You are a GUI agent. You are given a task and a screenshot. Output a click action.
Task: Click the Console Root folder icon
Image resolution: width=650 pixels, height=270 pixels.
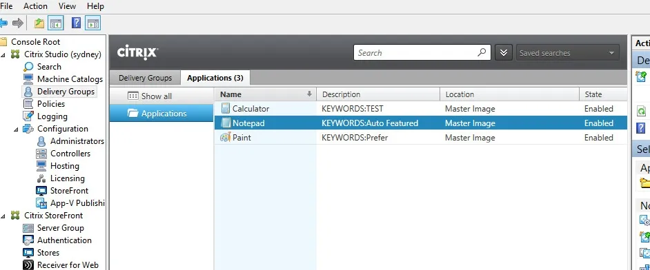point(3,42)
